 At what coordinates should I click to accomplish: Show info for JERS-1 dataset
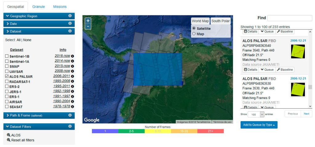[73, 91]
